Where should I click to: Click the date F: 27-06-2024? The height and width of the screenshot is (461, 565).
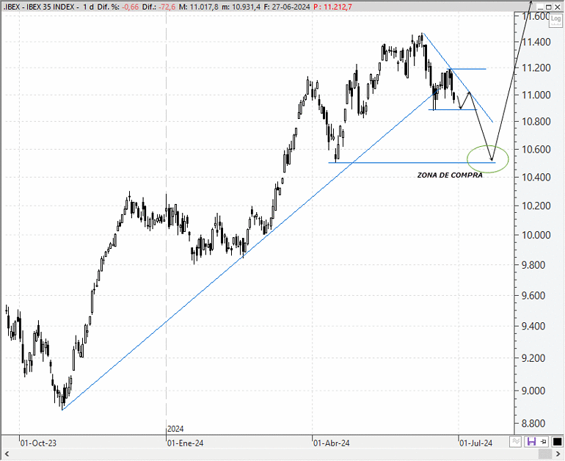[x=287, y=7]
